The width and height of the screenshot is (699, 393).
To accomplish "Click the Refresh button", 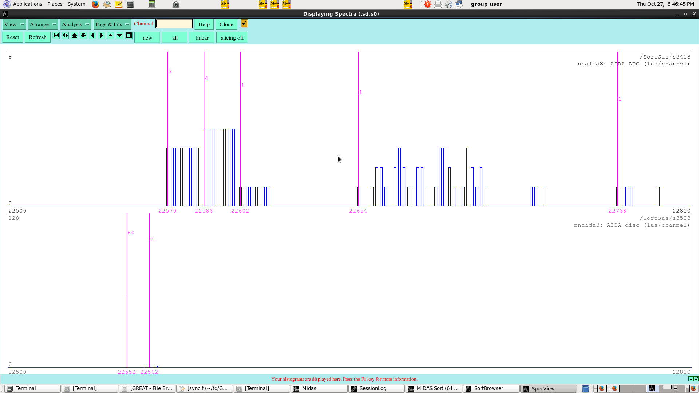I will (37, 37).
